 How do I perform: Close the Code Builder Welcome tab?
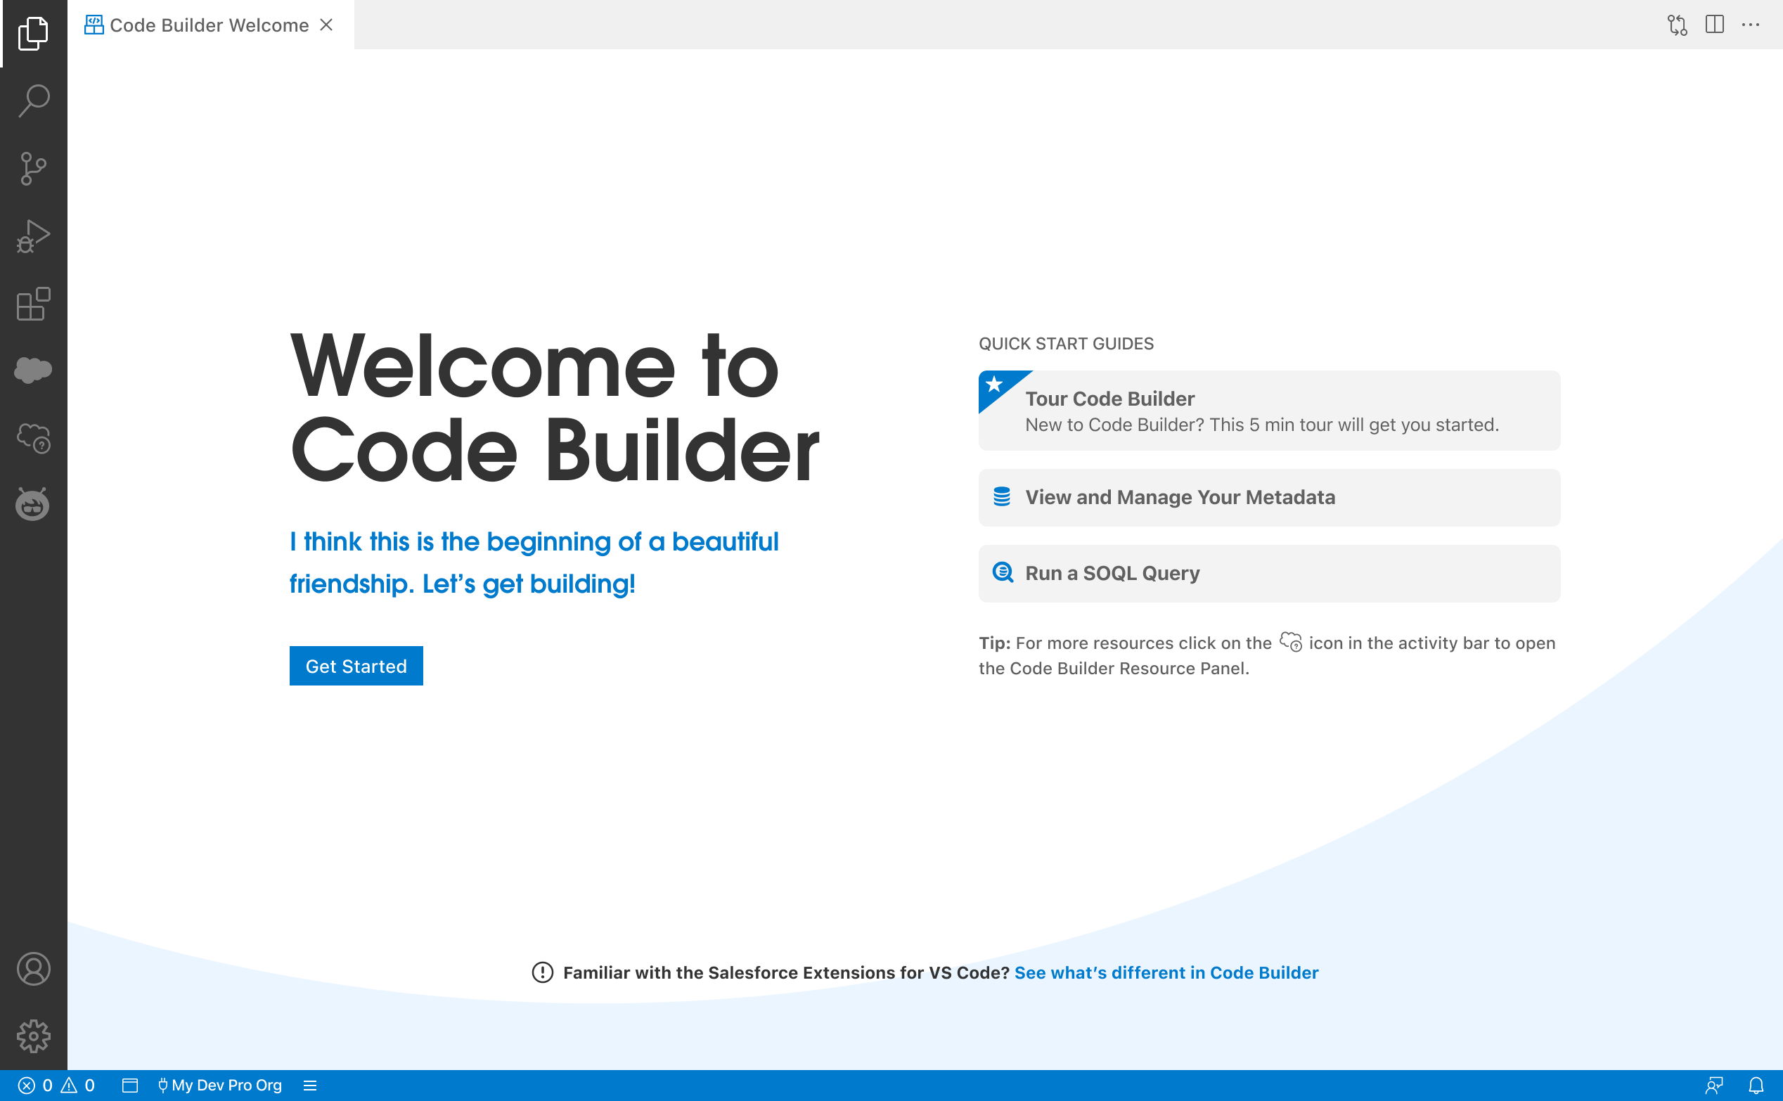pos(326,25)
